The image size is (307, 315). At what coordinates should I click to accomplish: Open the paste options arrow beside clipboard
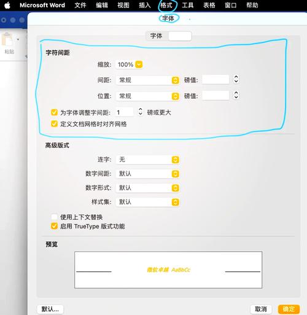point(18,39)
